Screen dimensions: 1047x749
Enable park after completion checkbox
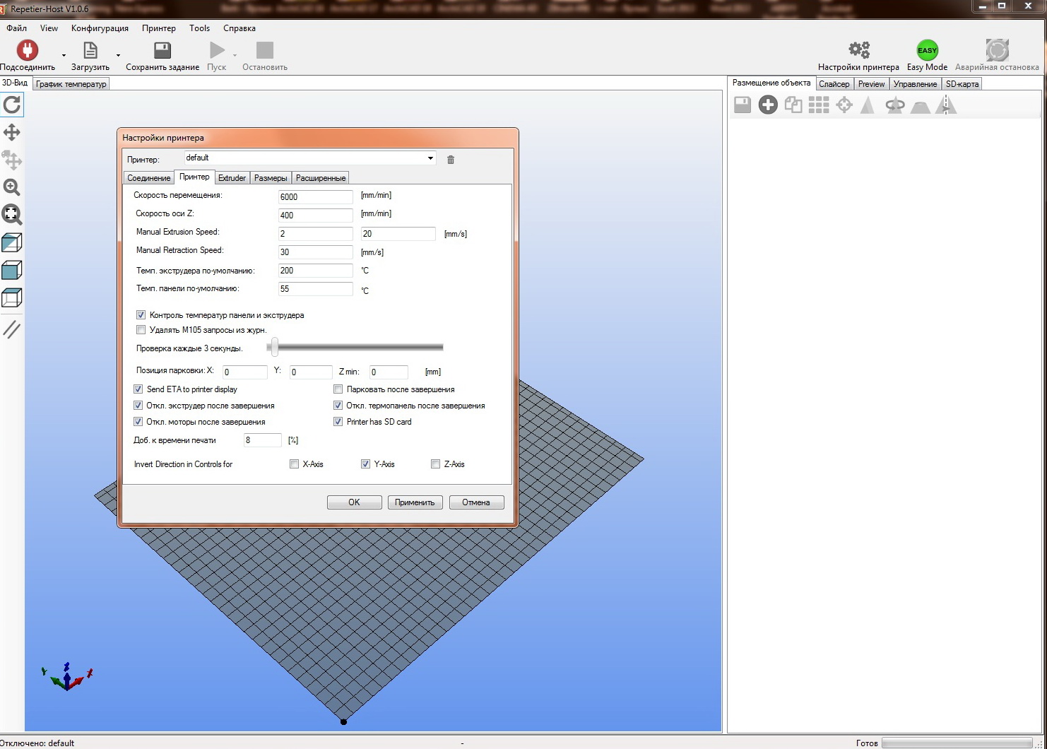[x=338, y=389]
